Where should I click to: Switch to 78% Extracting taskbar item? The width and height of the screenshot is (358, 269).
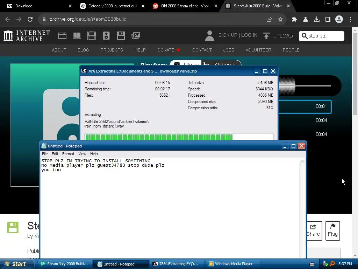tap(177, 264)
